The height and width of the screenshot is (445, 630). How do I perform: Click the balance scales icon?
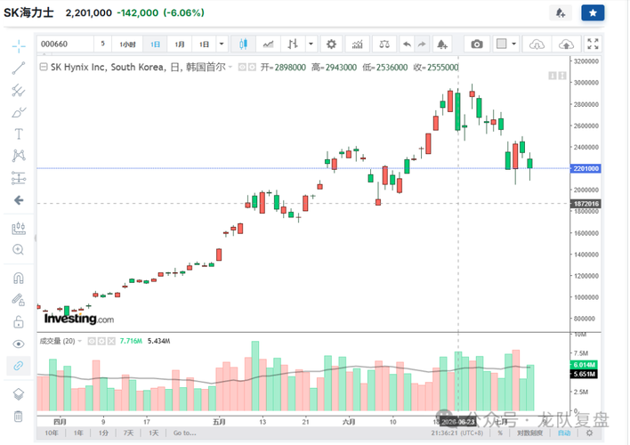384,44
